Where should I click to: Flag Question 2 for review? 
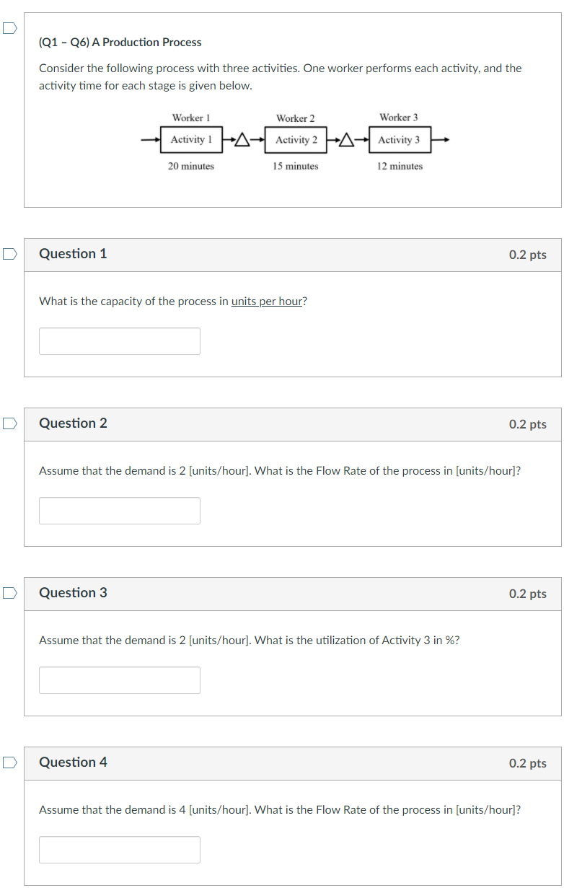click(9, 423)
